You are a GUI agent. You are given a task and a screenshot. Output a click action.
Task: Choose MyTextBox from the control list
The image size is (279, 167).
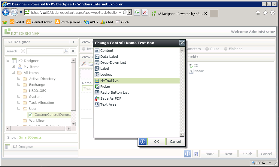click(x=109, y=81)
